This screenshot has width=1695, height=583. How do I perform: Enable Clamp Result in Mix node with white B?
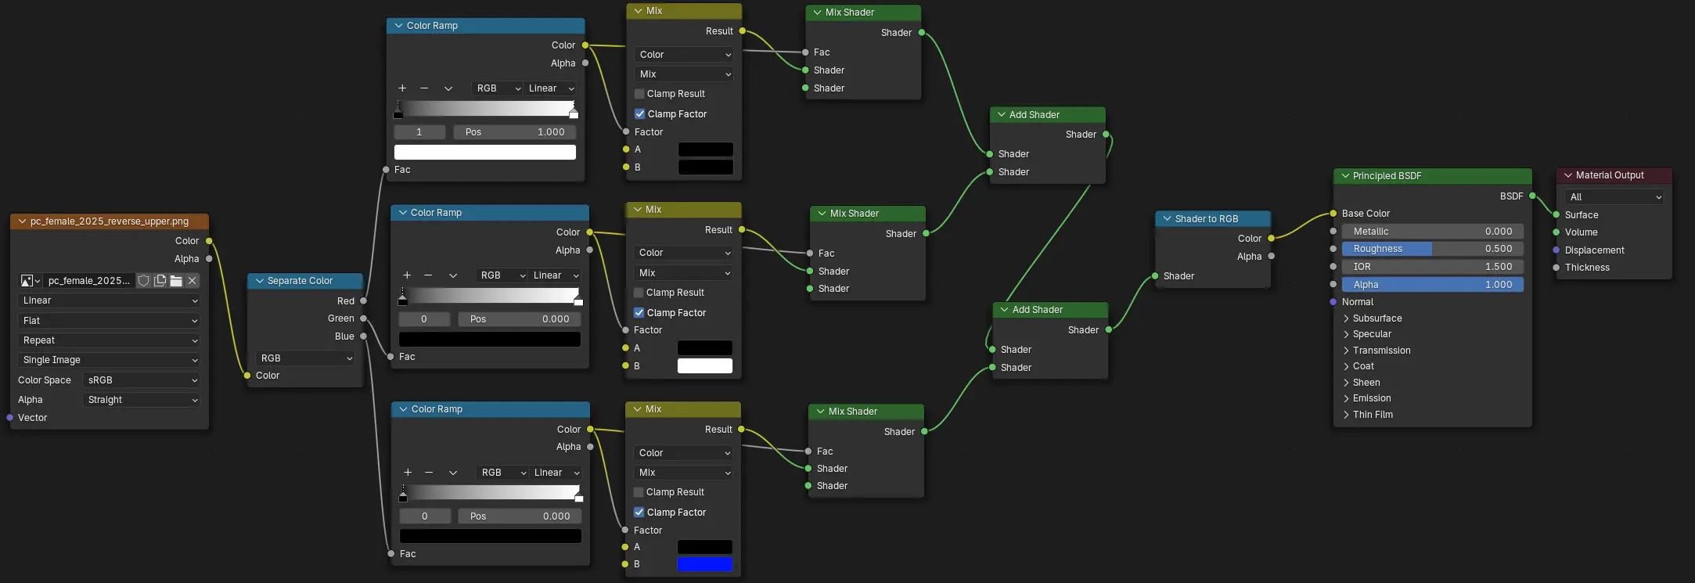click(x=639, y=293)
